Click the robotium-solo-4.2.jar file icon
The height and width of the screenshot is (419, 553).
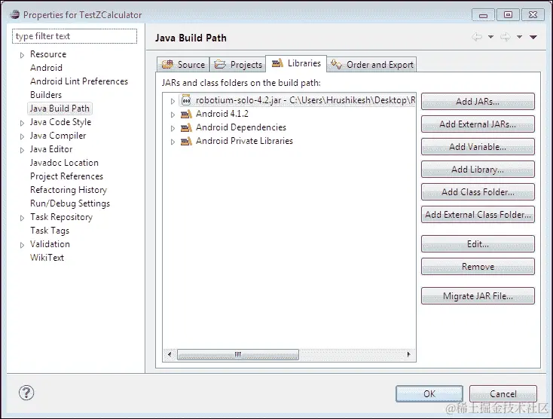click(x=186, y=100)
